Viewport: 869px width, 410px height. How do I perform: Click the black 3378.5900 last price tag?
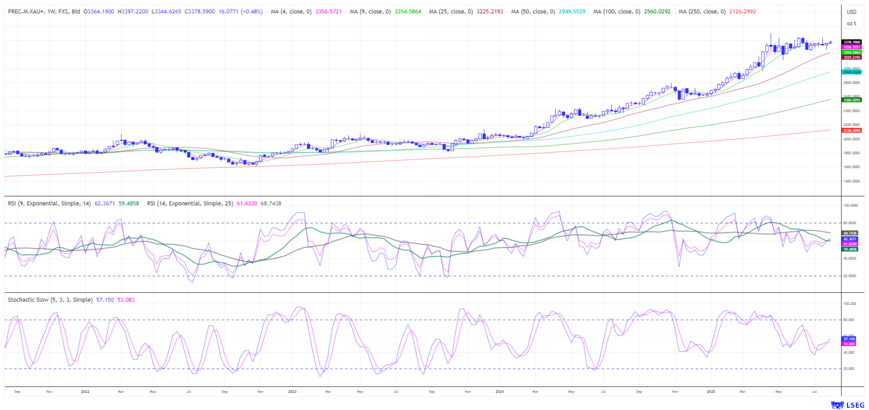[x=851, y=42]
